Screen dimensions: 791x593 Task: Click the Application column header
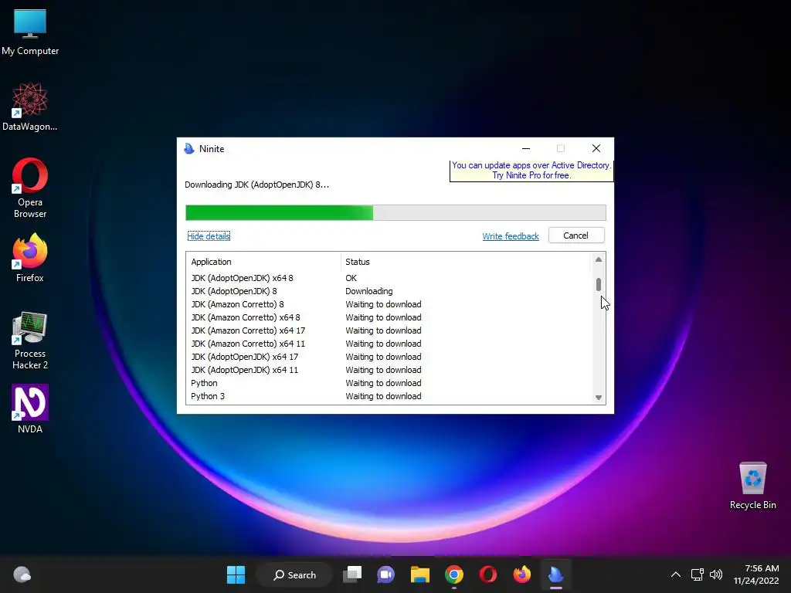(x=263, y=262)
